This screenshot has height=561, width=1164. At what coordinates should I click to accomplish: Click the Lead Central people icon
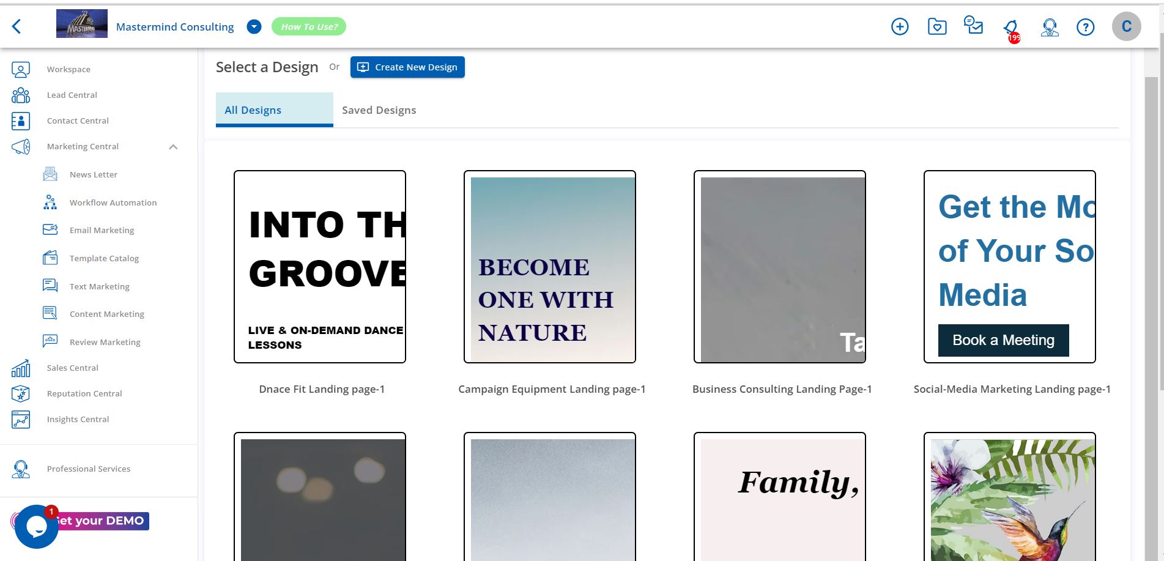point(21,95)
